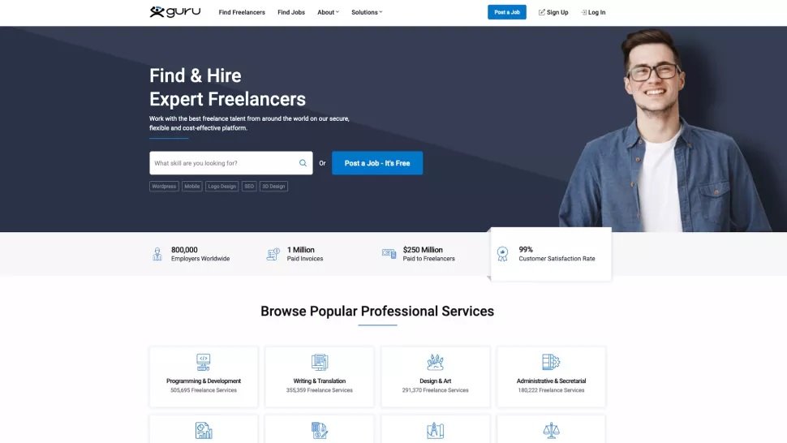
Task: Click the 99% Customer Satisfaction Rate text
Action: [557, 254]
